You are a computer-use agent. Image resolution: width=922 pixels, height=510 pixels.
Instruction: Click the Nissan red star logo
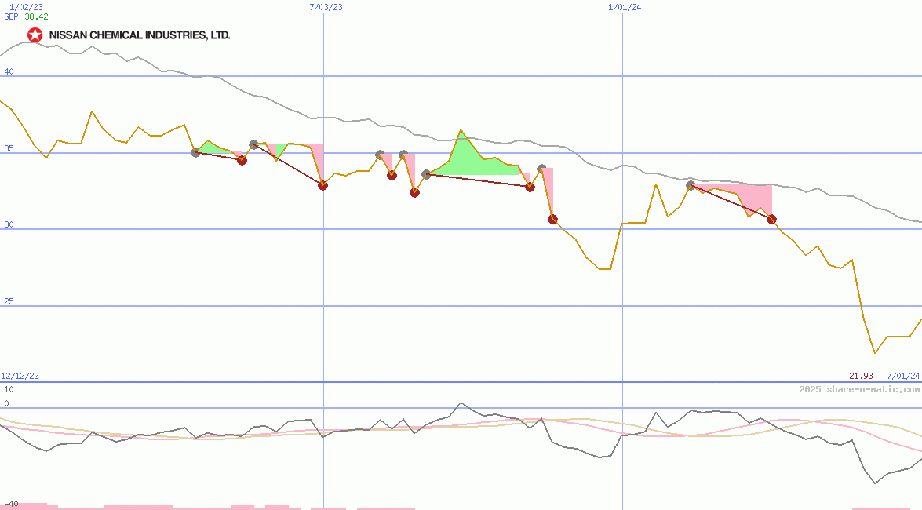33,35
